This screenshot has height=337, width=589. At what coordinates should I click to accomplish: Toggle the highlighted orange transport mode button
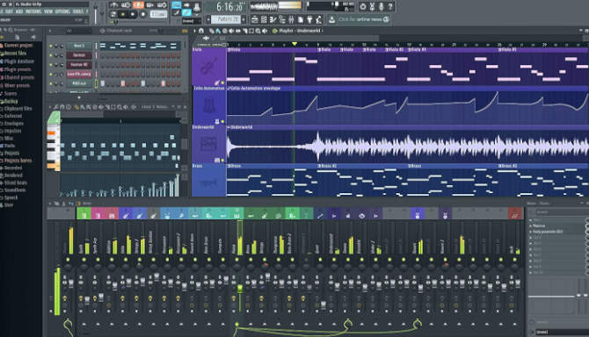[138, 5]
